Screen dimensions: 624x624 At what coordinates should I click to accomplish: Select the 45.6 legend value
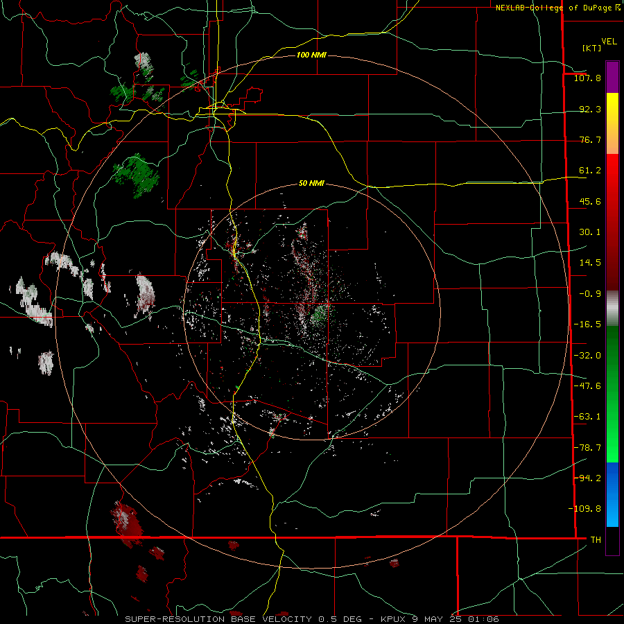tap(590, 201)
